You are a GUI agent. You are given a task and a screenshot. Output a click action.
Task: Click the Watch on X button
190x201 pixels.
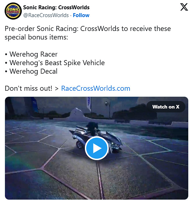pyautogui.click(x=166, y=107)
